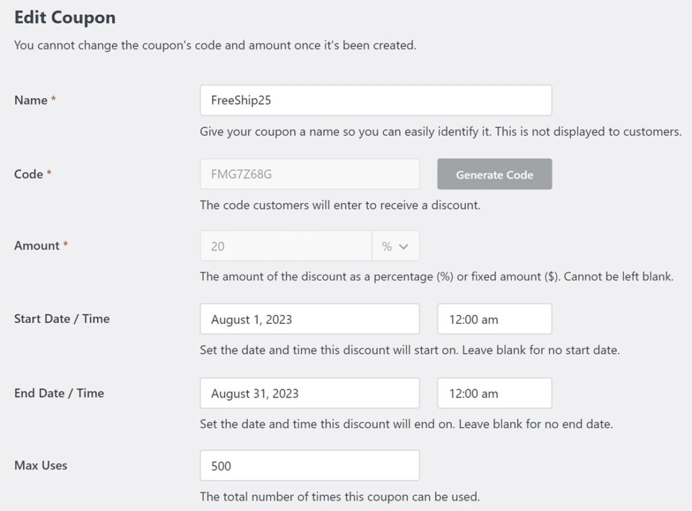Select the Code field showing FMG7Z68G
The height and width of the screenshot is (511, 692).
point(310,174)
